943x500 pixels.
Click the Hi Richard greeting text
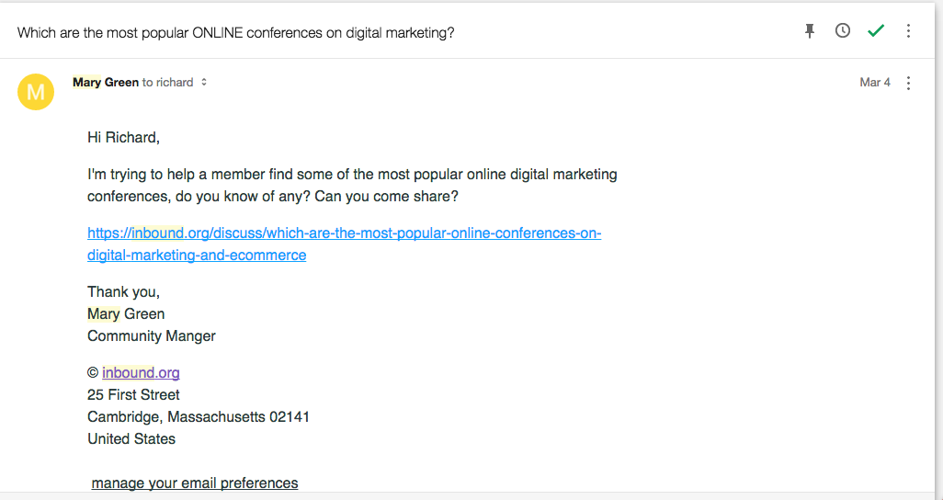point(123,138)
